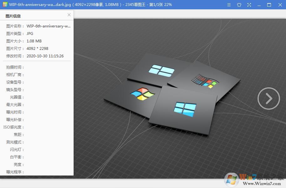286x188 pixels.
Task: Click the next-image arrow on the right side
Action: coord(268,98)
